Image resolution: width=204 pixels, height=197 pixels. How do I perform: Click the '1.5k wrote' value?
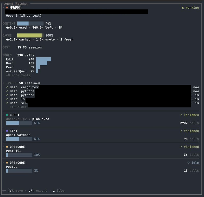point(45,40)
